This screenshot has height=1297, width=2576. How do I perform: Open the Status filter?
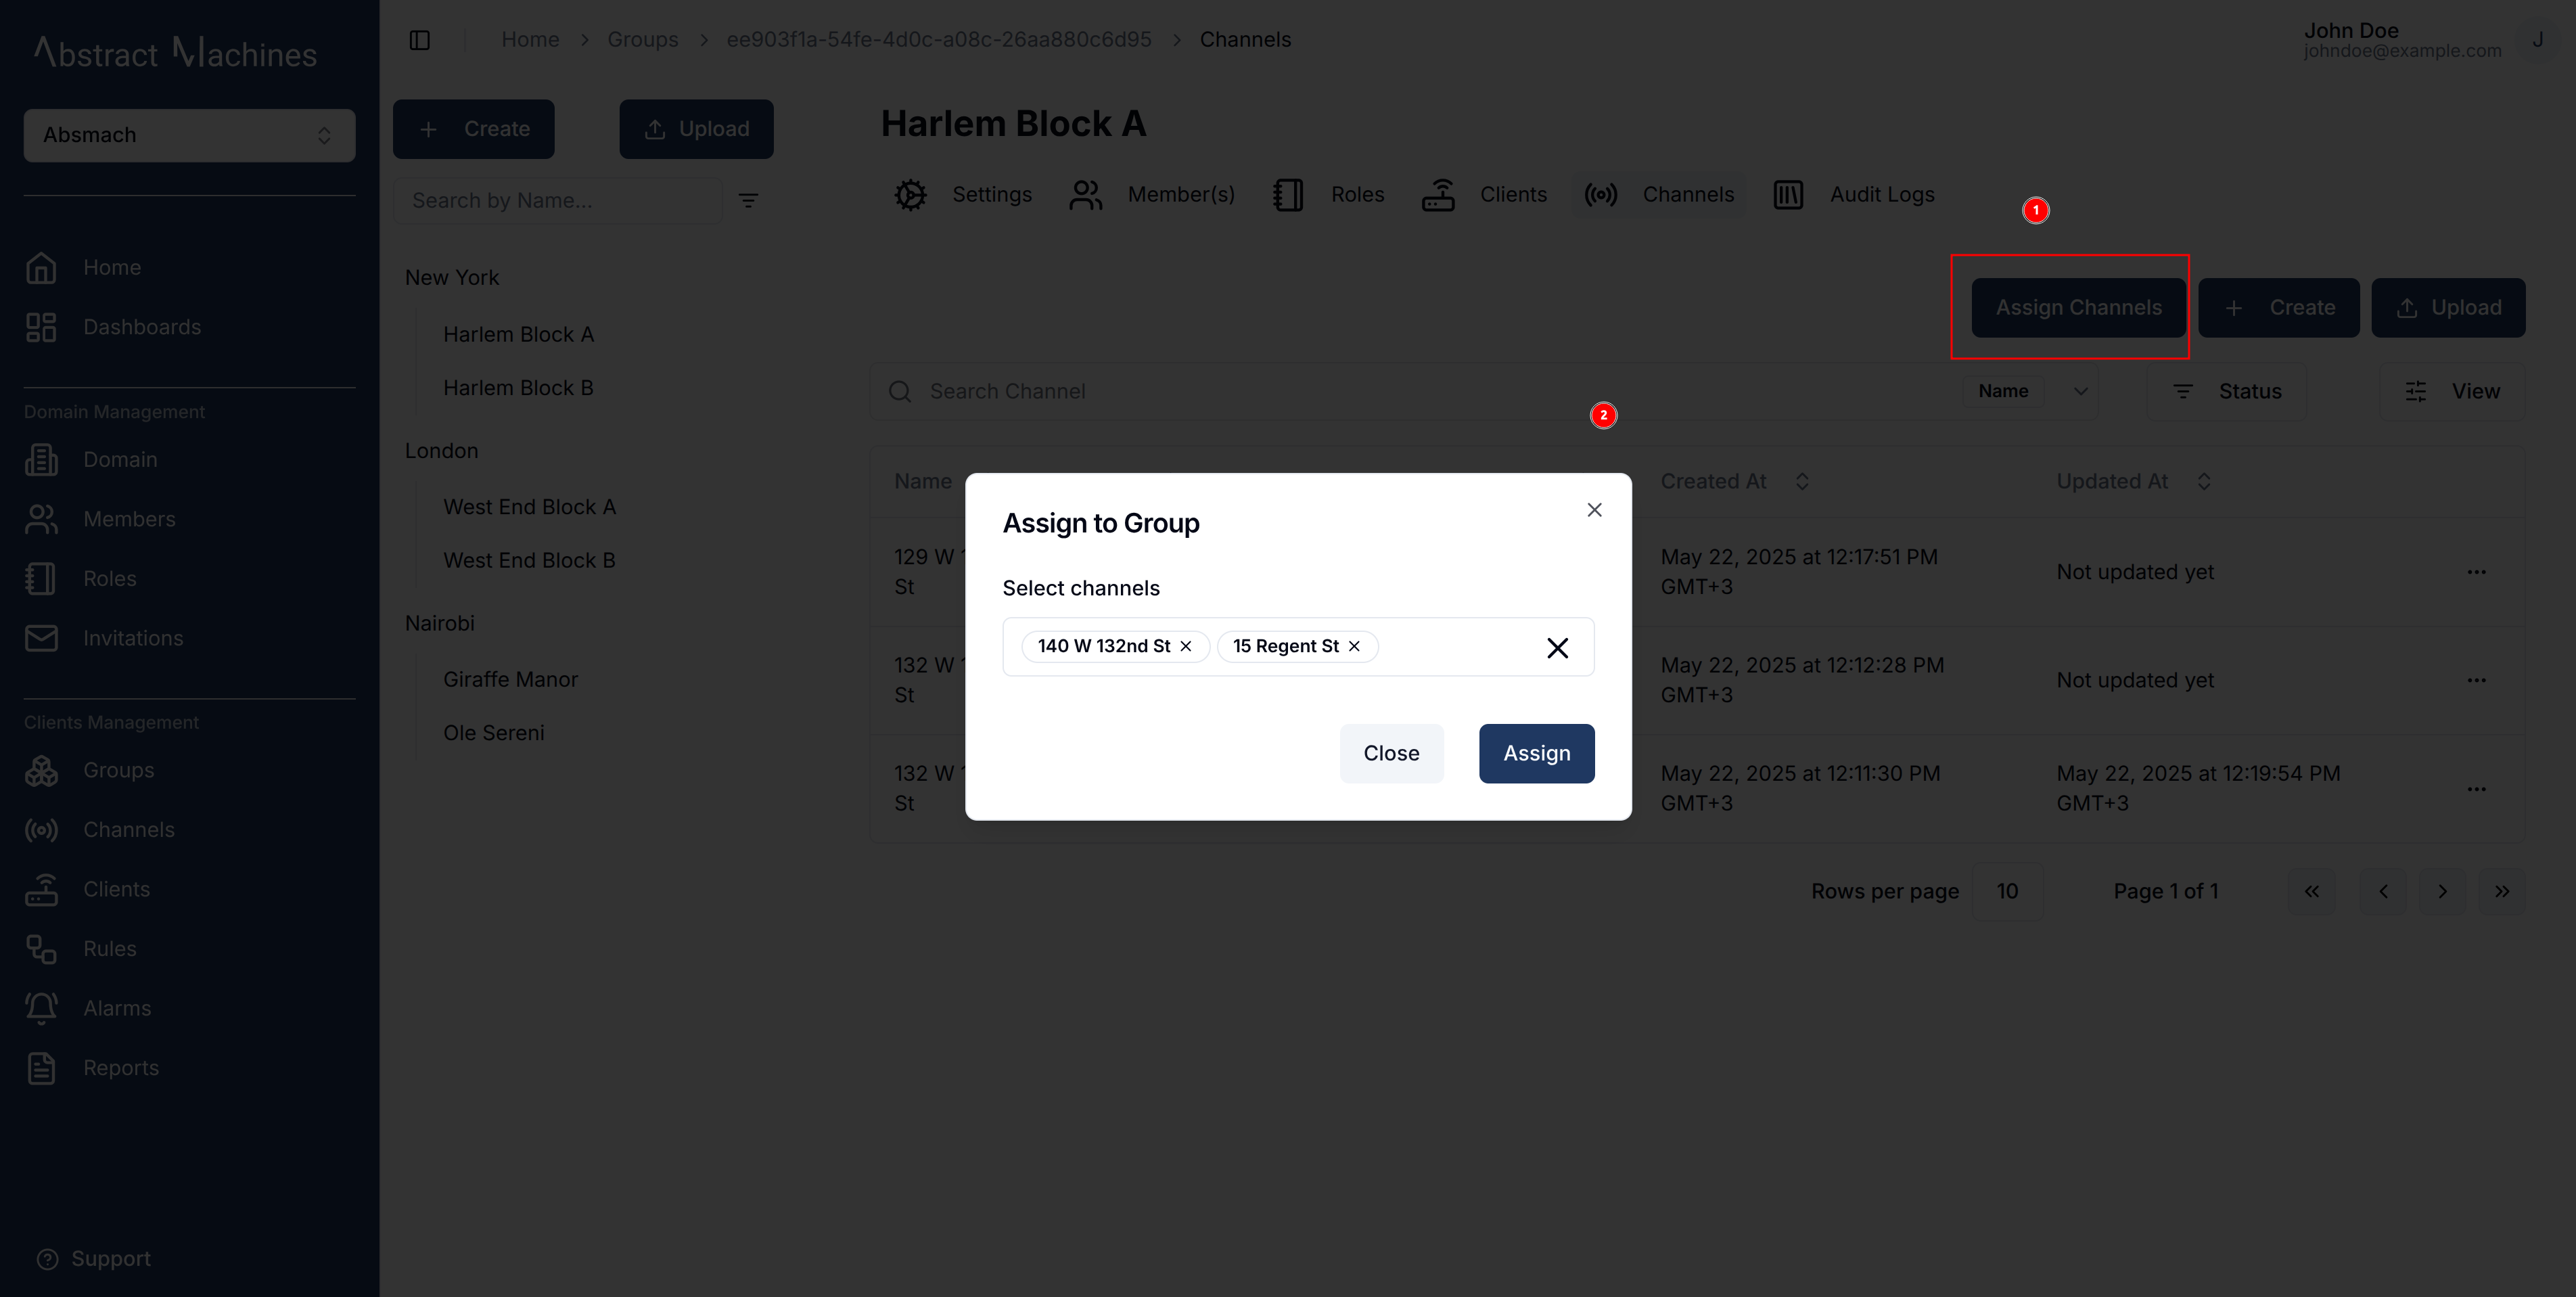point(2227,391)
